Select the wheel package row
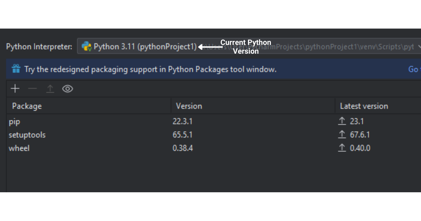Viewport: 421px width, 221px height. pos(214,148)
